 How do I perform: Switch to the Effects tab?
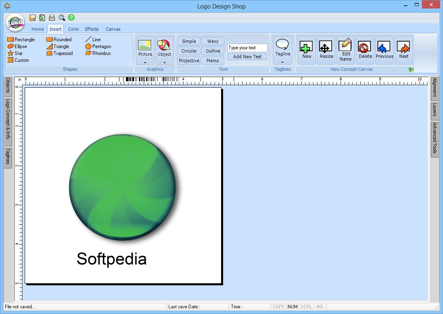pyautogui.click(x=92, y=29)
